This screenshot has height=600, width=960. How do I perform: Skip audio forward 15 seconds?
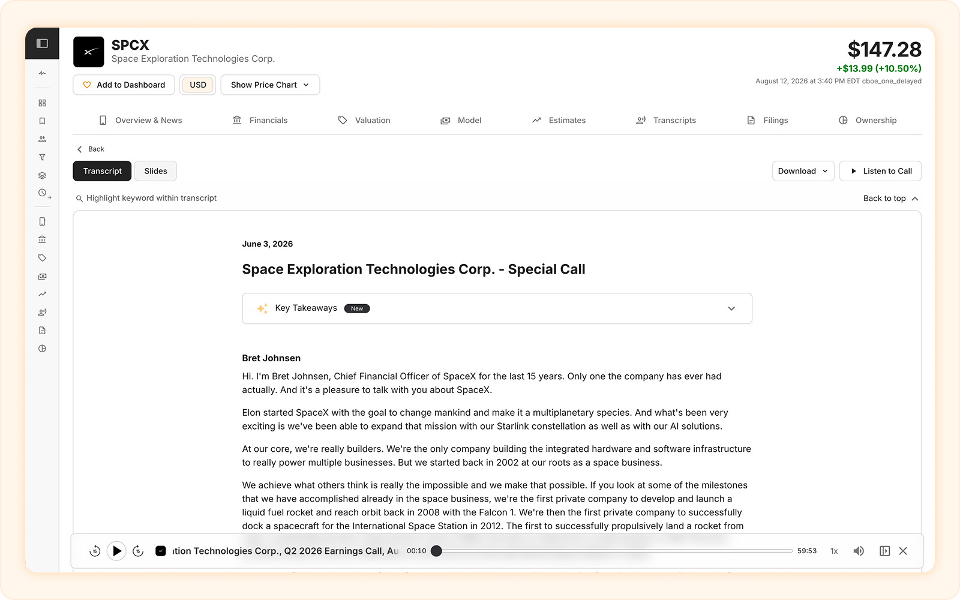tap(138, 551)
